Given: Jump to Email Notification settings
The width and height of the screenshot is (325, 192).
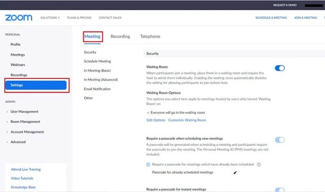Looking at the screenshot, I should pos(97,89).
